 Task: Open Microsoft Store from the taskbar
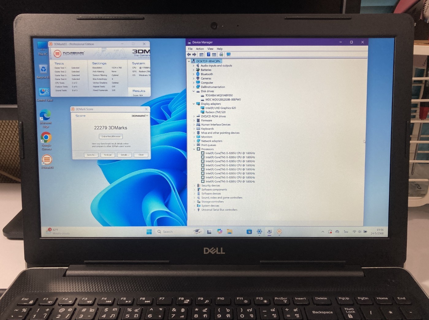[x=249, y=232]
